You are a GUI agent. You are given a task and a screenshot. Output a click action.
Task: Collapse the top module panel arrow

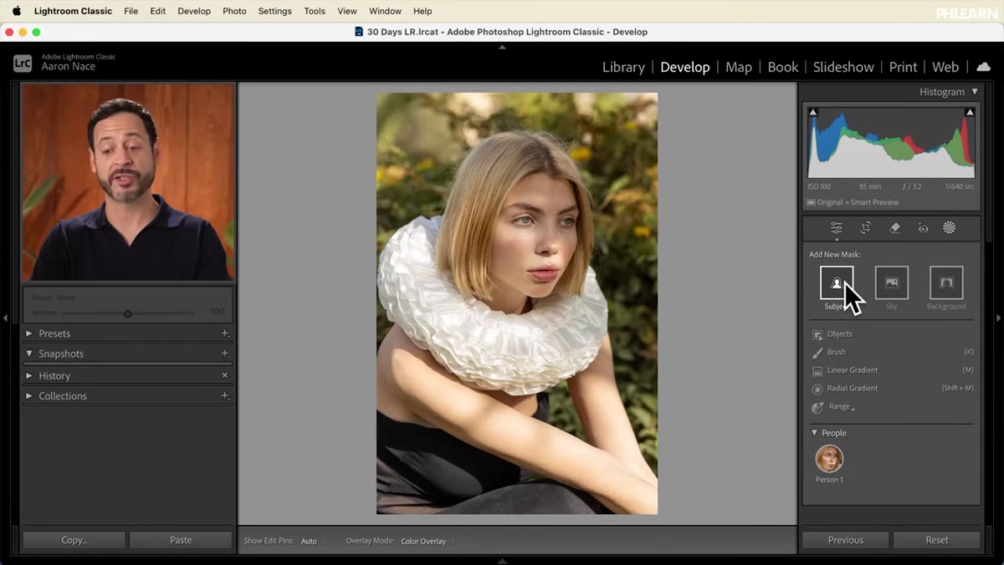point(502,48)
